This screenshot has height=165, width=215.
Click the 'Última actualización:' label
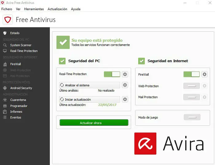click(x=72, y=105)
